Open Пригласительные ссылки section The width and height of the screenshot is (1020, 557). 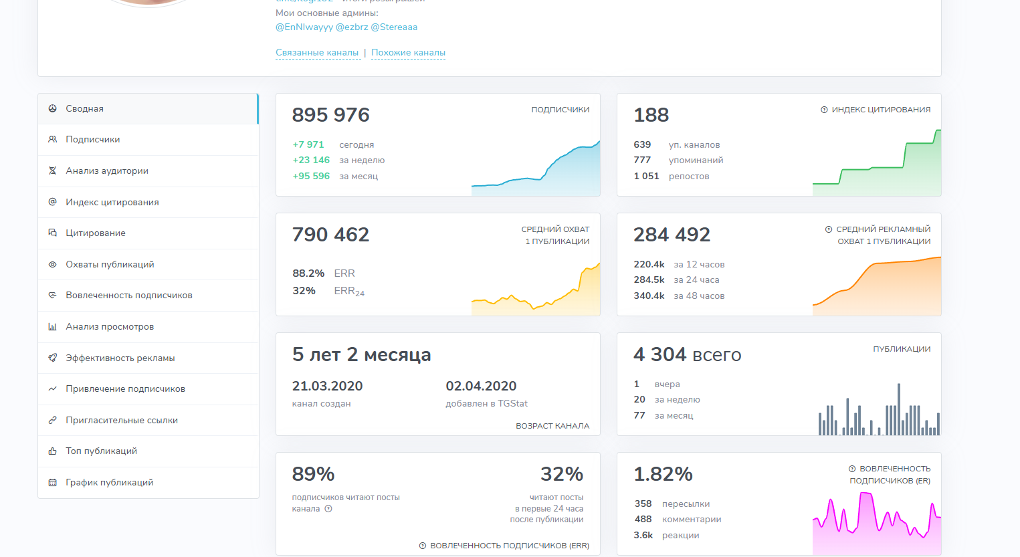148,420
